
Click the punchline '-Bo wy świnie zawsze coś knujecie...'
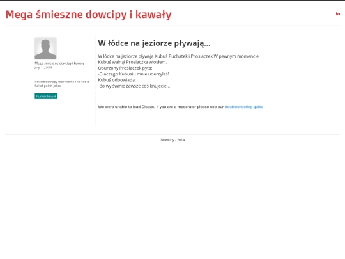[x=134, y=86]
